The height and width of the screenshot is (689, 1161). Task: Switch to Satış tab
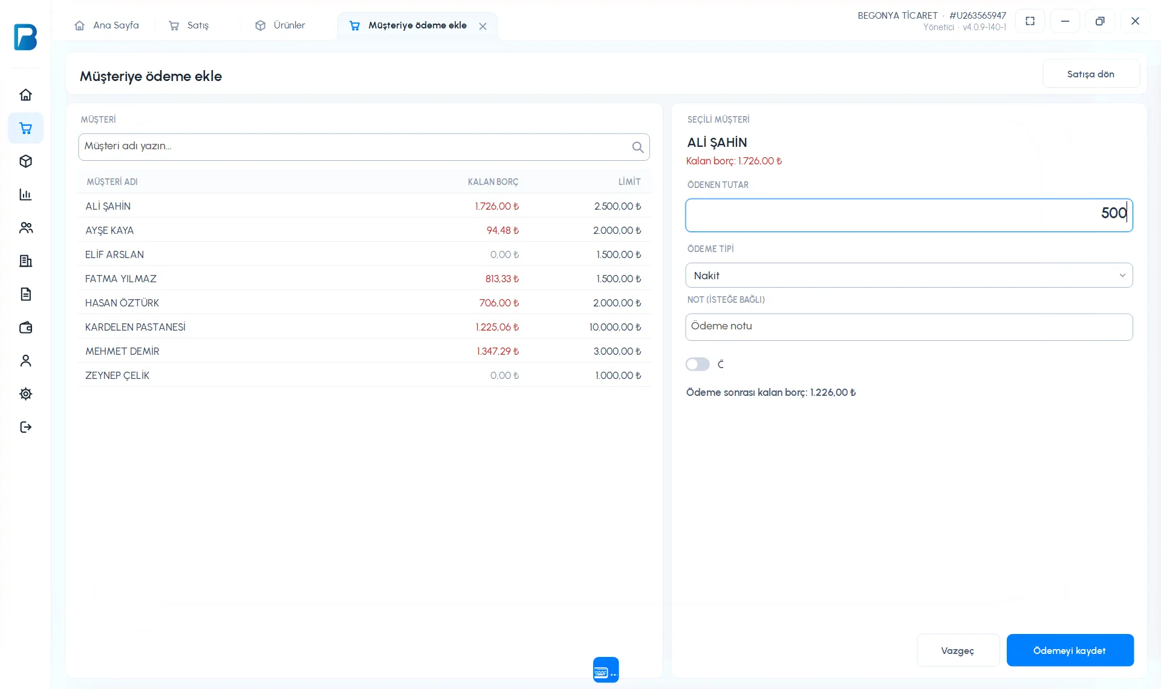coord(189,25)
